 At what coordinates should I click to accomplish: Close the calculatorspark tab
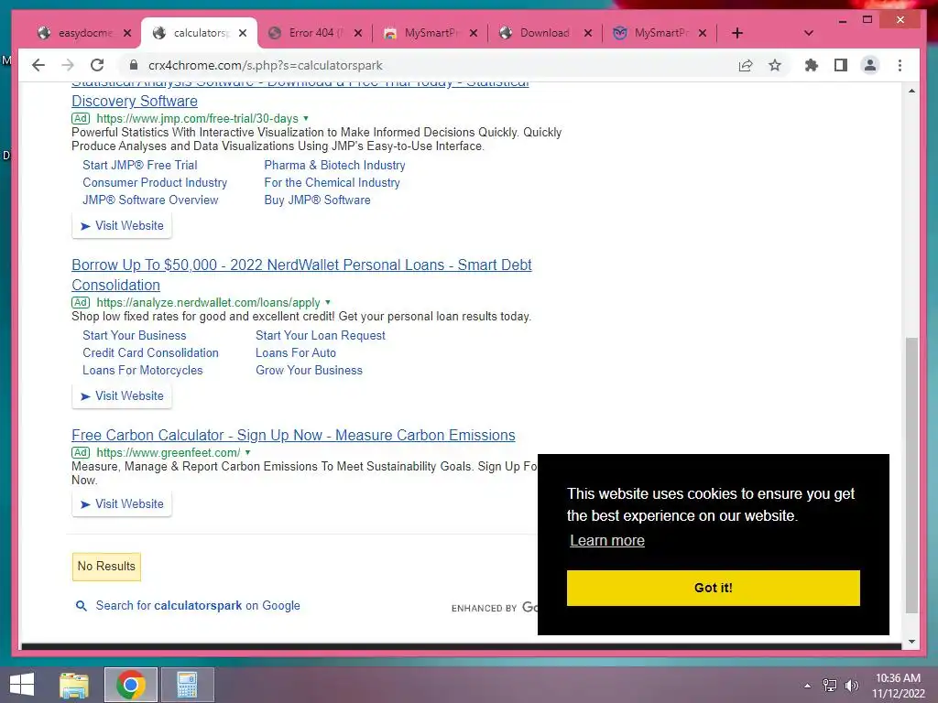242,33
